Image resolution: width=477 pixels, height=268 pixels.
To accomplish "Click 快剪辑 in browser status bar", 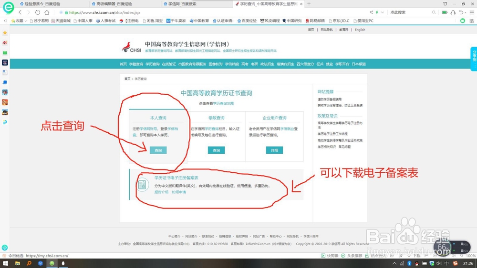I will tap(330, 256).
